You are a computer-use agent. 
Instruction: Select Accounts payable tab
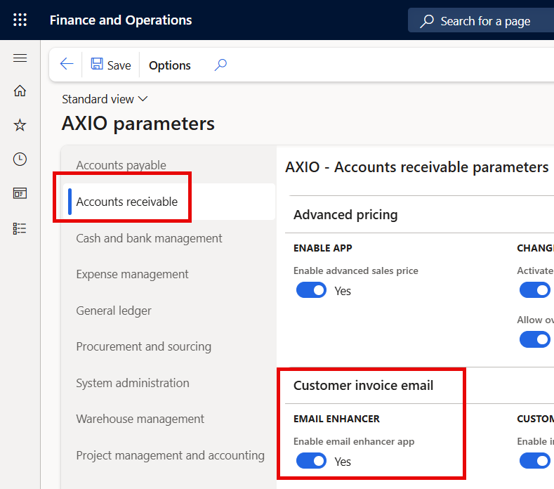point(121,165)
